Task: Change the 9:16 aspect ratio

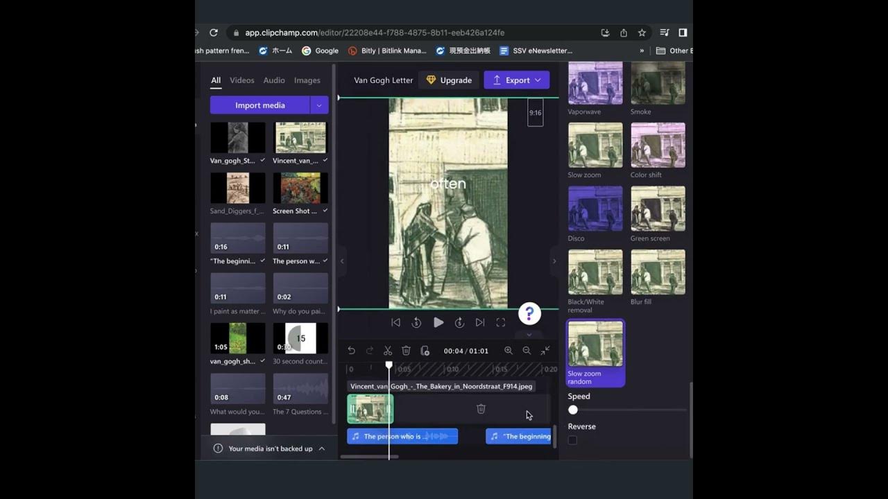Action: 535,112
